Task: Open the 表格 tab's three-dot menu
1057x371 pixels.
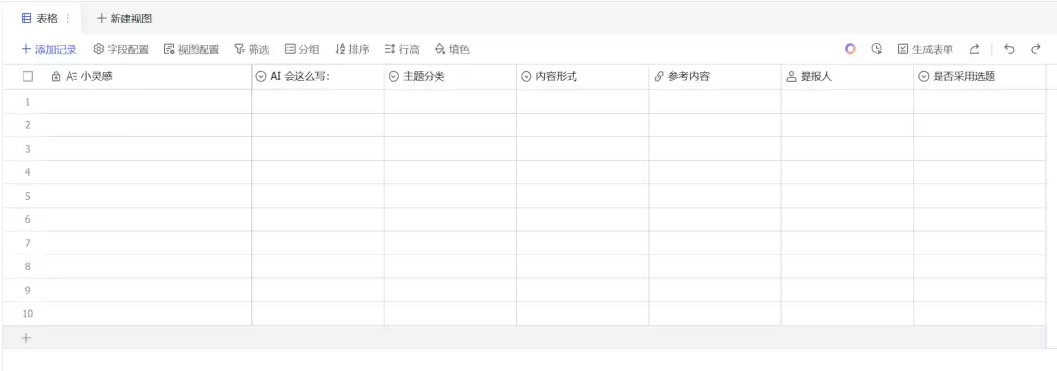Action: point(67,19)
